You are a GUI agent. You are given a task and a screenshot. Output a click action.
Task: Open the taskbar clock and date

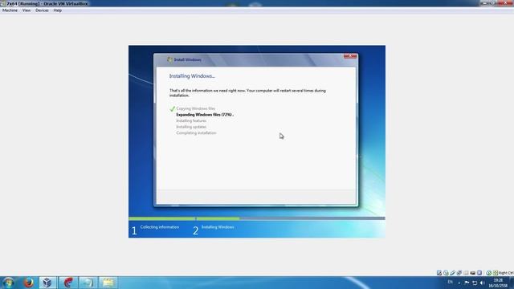[x=498, y=283]
